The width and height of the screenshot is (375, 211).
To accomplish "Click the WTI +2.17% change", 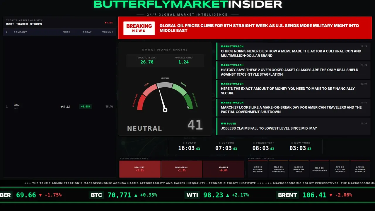I will pos(240,195).
